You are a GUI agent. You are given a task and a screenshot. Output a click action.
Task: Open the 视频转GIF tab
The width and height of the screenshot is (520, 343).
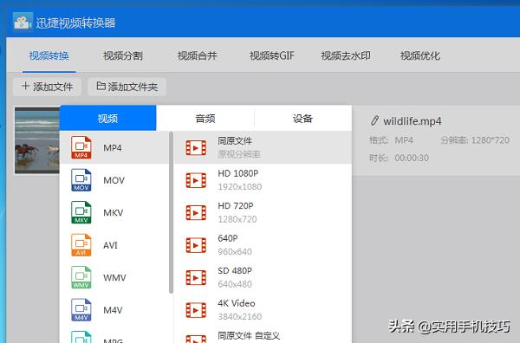pyautogui.click(x=271, y=55)
